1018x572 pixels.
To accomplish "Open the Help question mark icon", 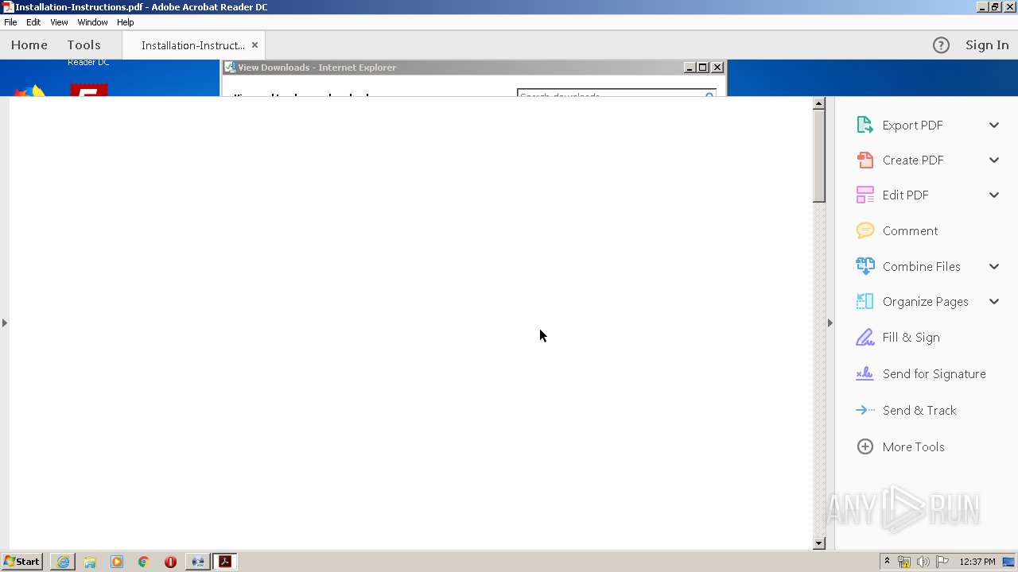I will coord(941,45).
